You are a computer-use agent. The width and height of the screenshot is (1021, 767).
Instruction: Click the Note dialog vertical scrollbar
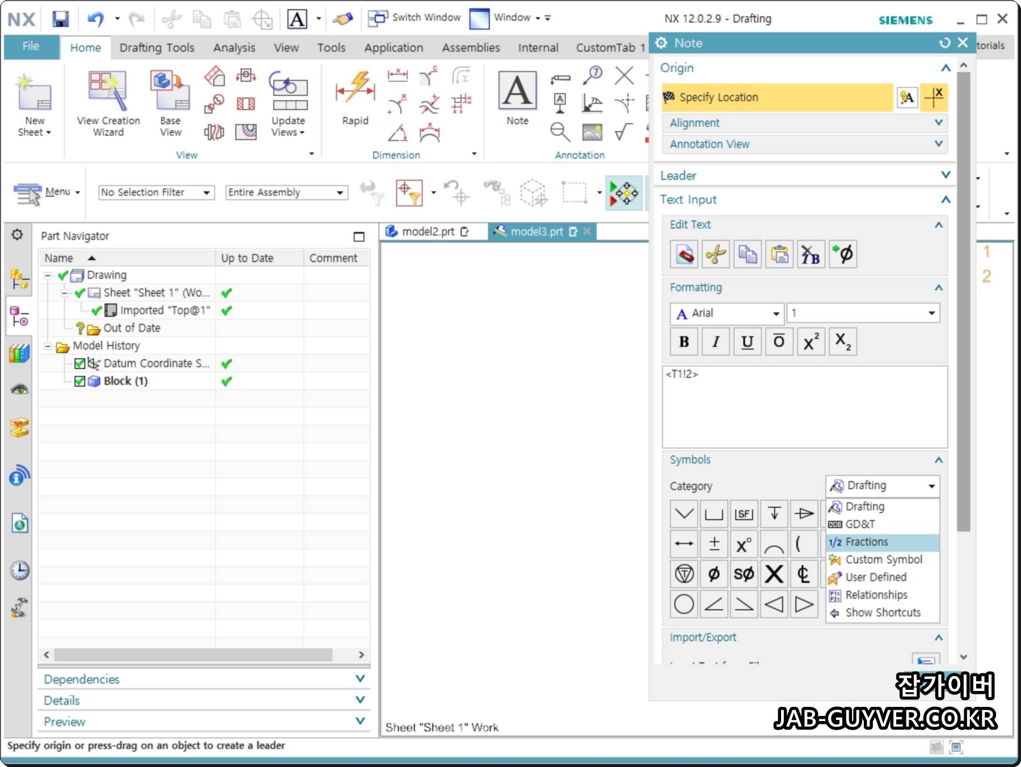coord(963,301)
